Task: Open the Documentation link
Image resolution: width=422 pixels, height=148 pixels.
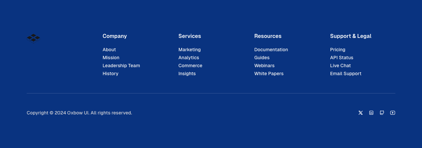Action: (271, 50)
